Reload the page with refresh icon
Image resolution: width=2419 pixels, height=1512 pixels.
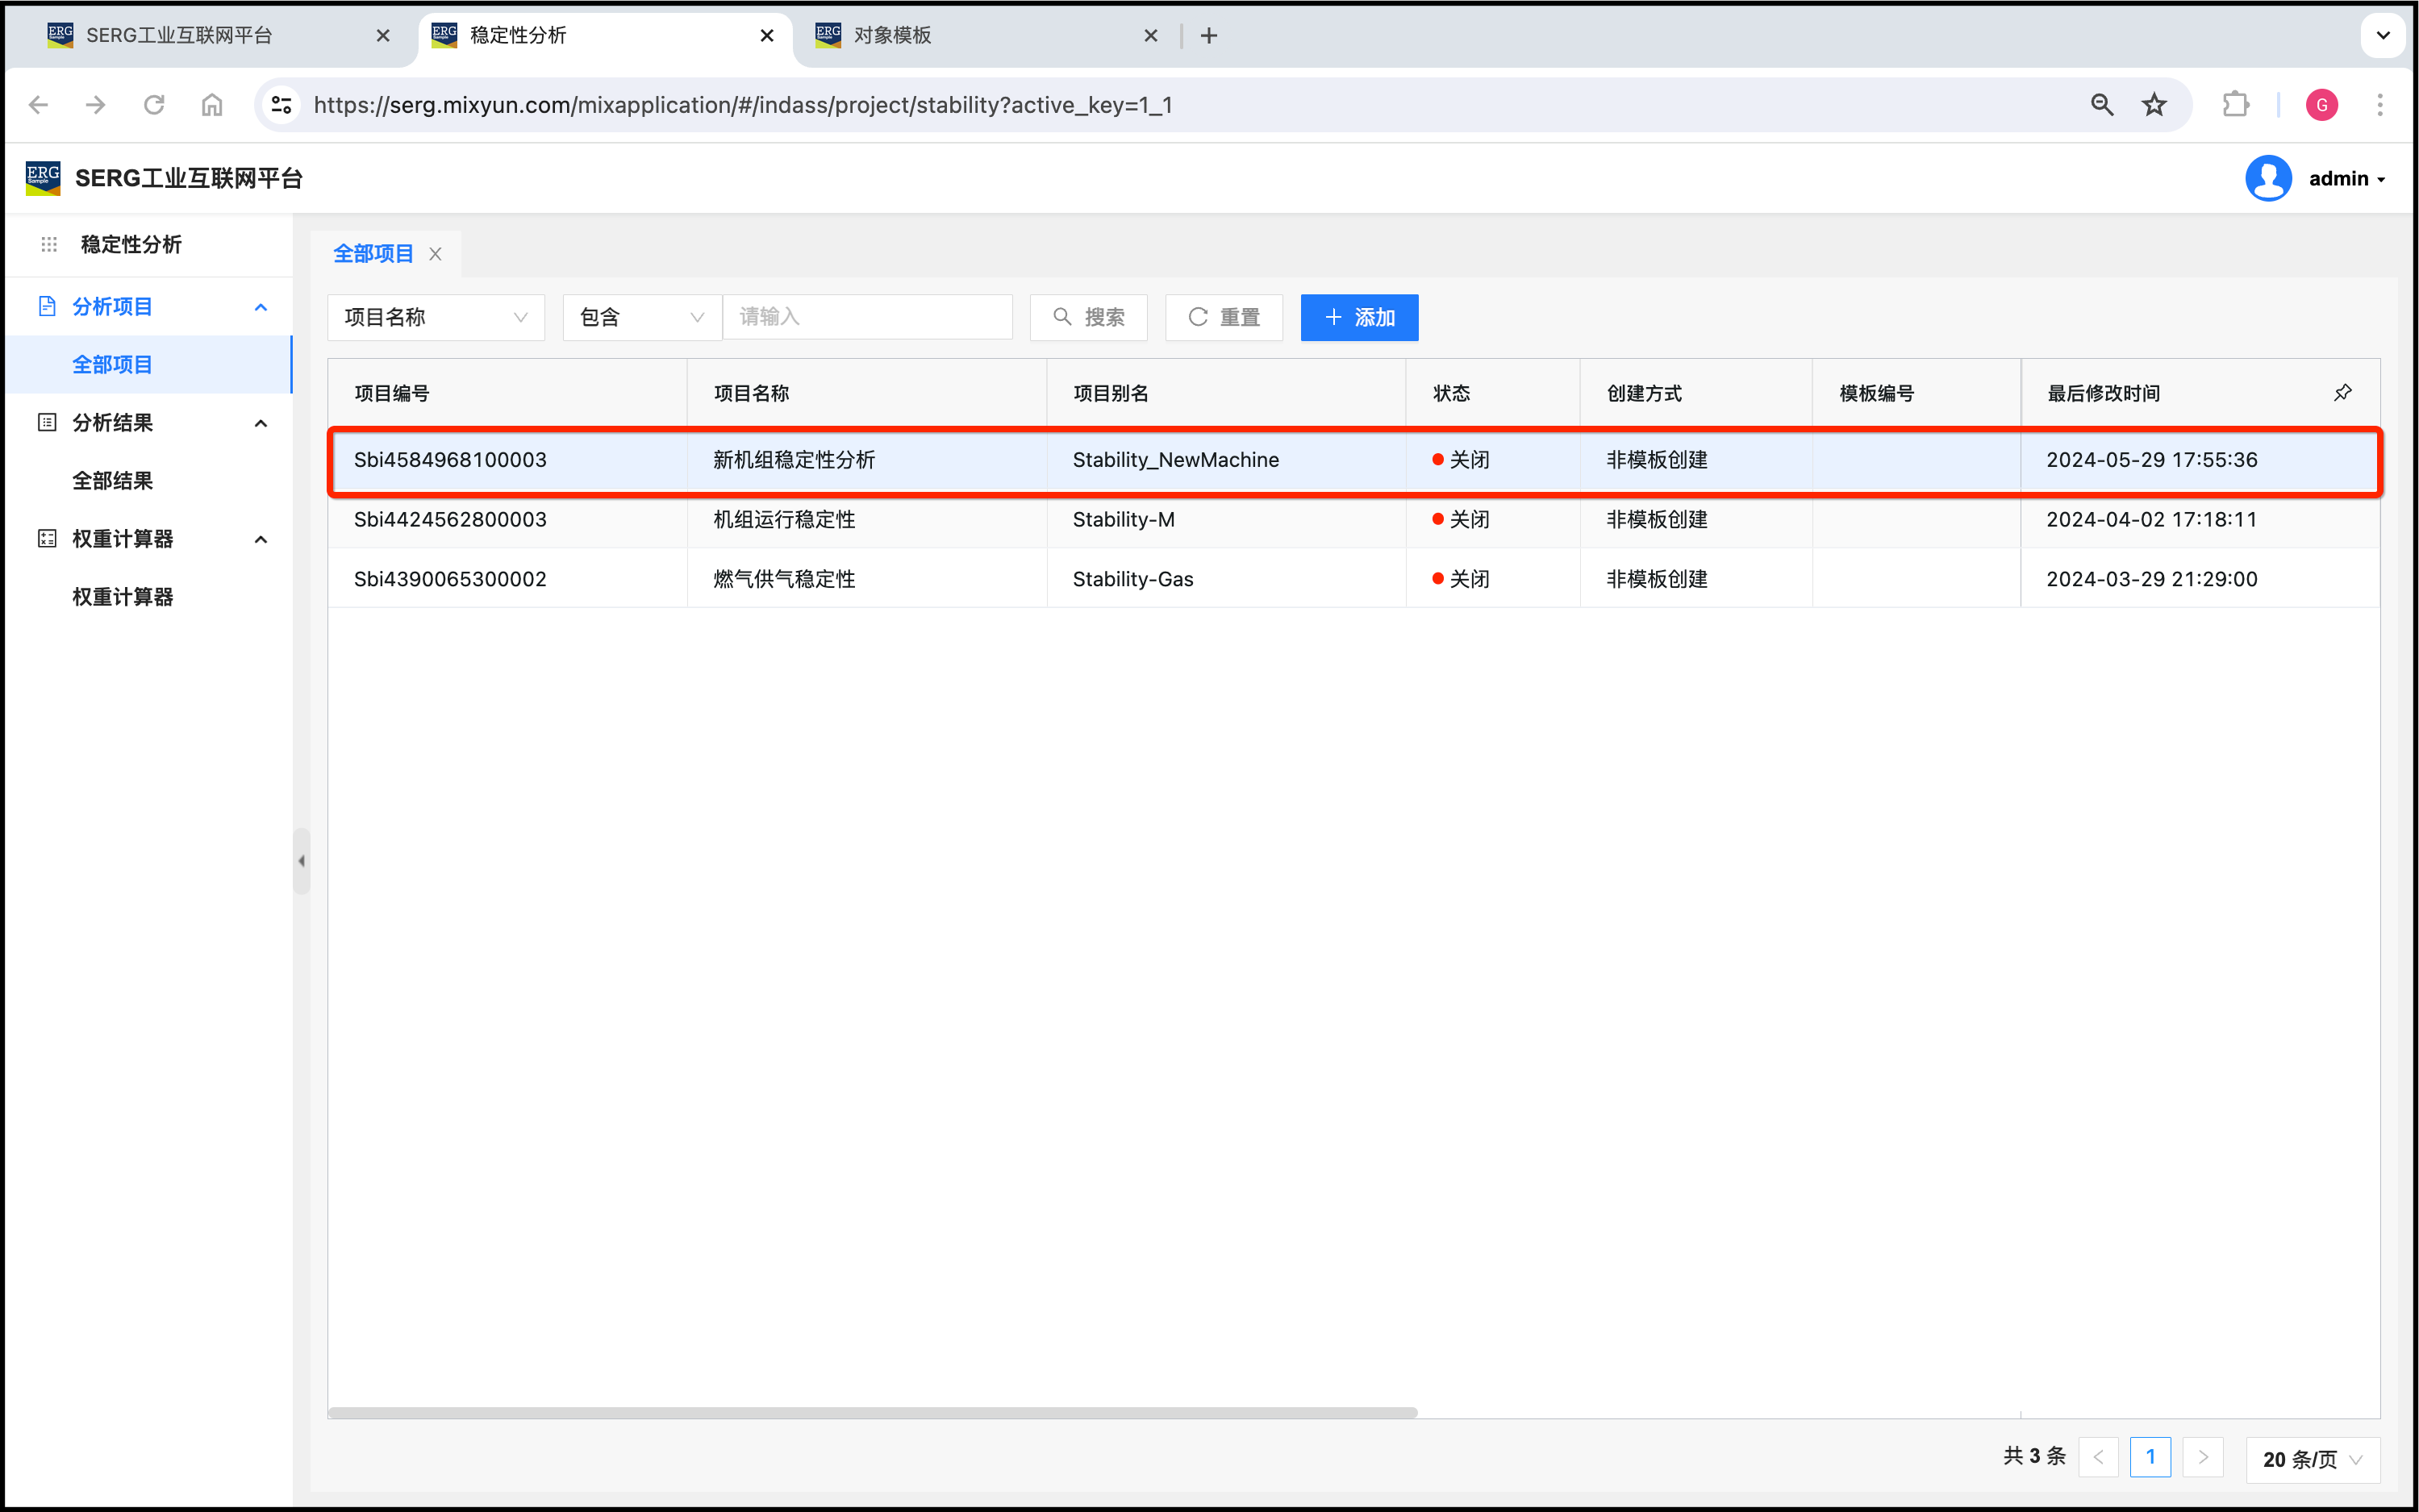coord(153,105)
